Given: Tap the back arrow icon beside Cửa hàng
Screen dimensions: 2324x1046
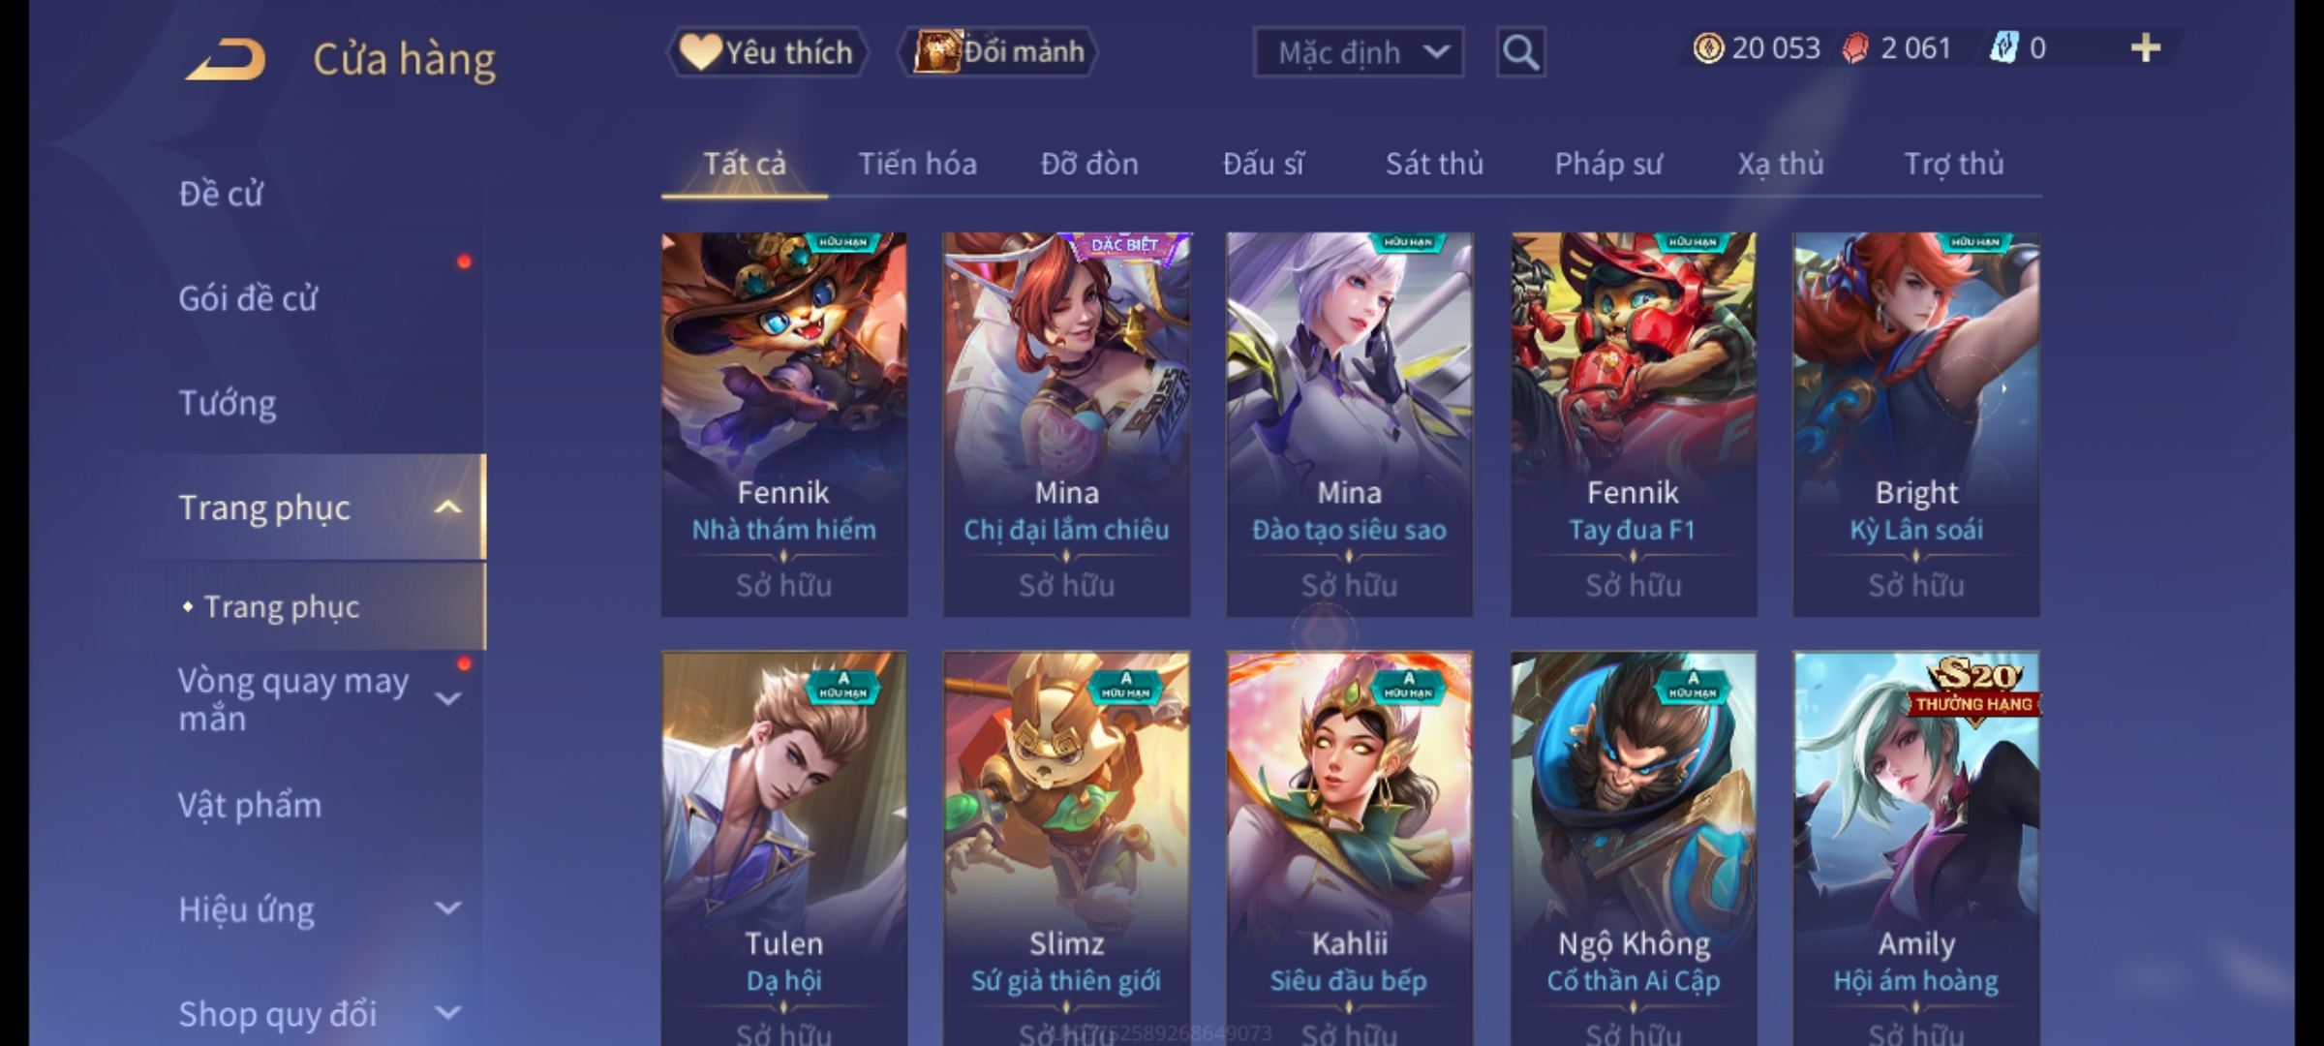Looking at the screenshot, I should 226,59.
